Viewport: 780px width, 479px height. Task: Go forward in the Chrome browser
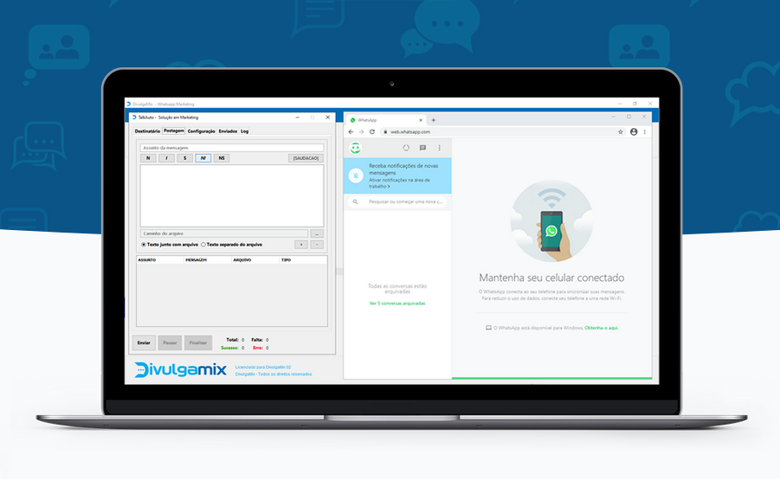[361, 131]
